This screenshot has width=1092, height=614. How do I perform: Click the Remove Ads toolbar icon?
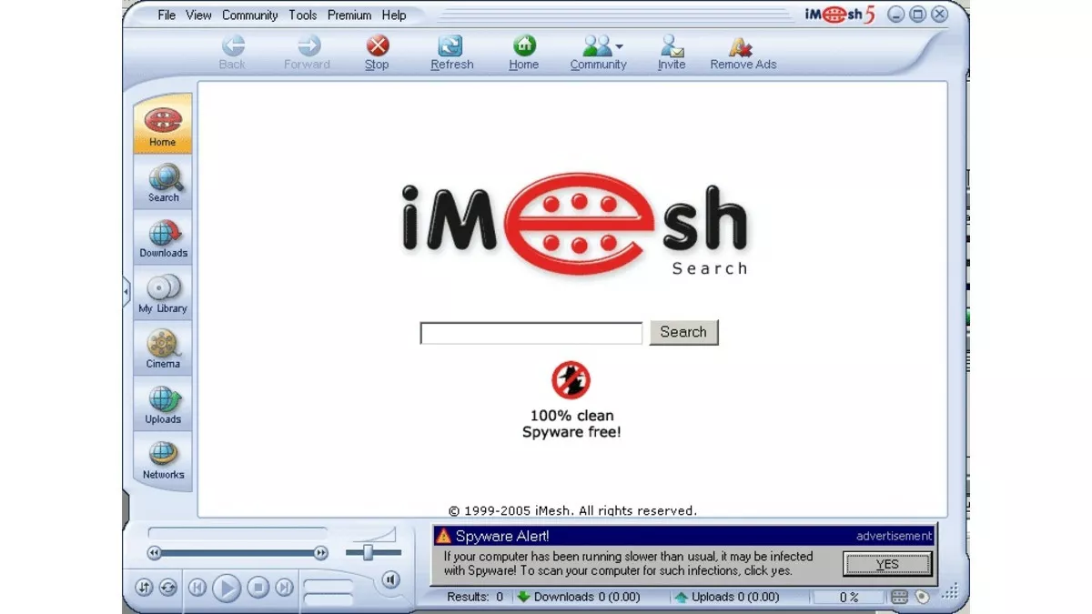click(743, 53)
